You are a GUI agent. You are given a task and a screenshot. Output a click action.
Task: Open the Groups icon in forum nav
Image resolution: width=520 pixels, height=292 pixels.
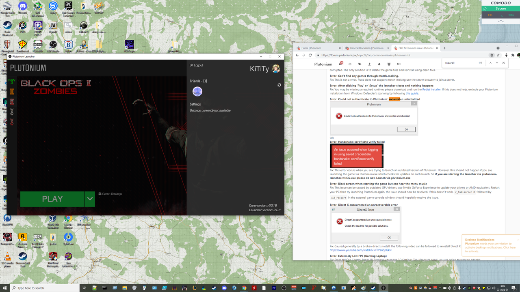[x=389, y=64]
